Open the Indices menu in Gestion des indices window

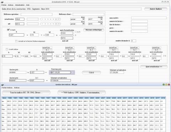17,88
